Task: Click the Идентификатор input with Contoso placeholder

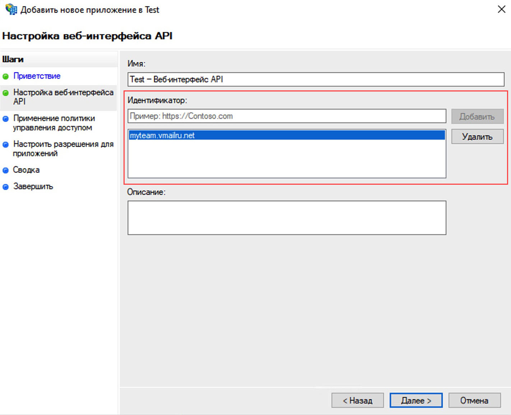Action: coord(287,116)
